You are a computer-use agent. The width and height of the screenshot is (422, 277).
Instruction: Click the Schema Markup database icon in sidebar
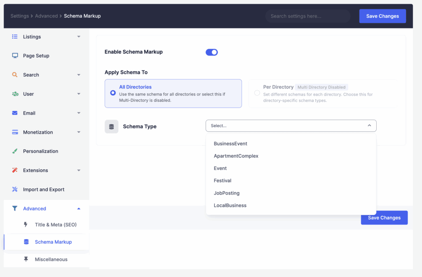pos(26,242)
